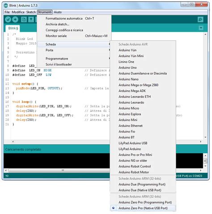Click the New sketch toolbar icon
Viewport: 212px width, 214px height.
click(24, 19)
